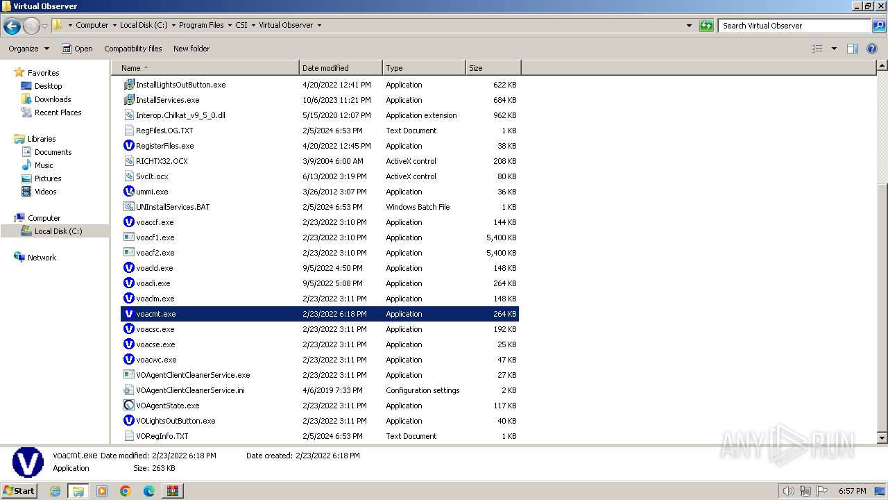The image size is (888, 500).
Task: Open the Organize dropdown menu
Action: [x=29, y=49]
